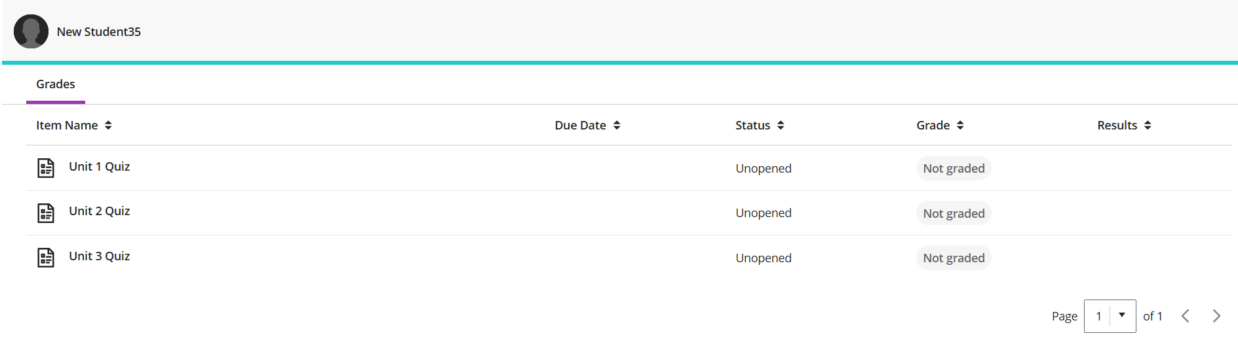This screenshot has width=1238, height=344.
Task: Sort by Due Date column arrows
Action: [617, 126]
